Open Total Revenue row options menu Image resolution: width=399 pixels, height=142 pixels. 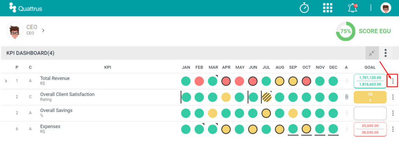[393, 81]
